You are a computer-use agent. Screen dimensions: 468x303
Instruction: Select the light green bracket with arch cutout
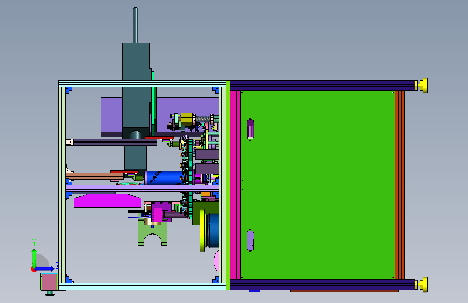click(153, 233)
